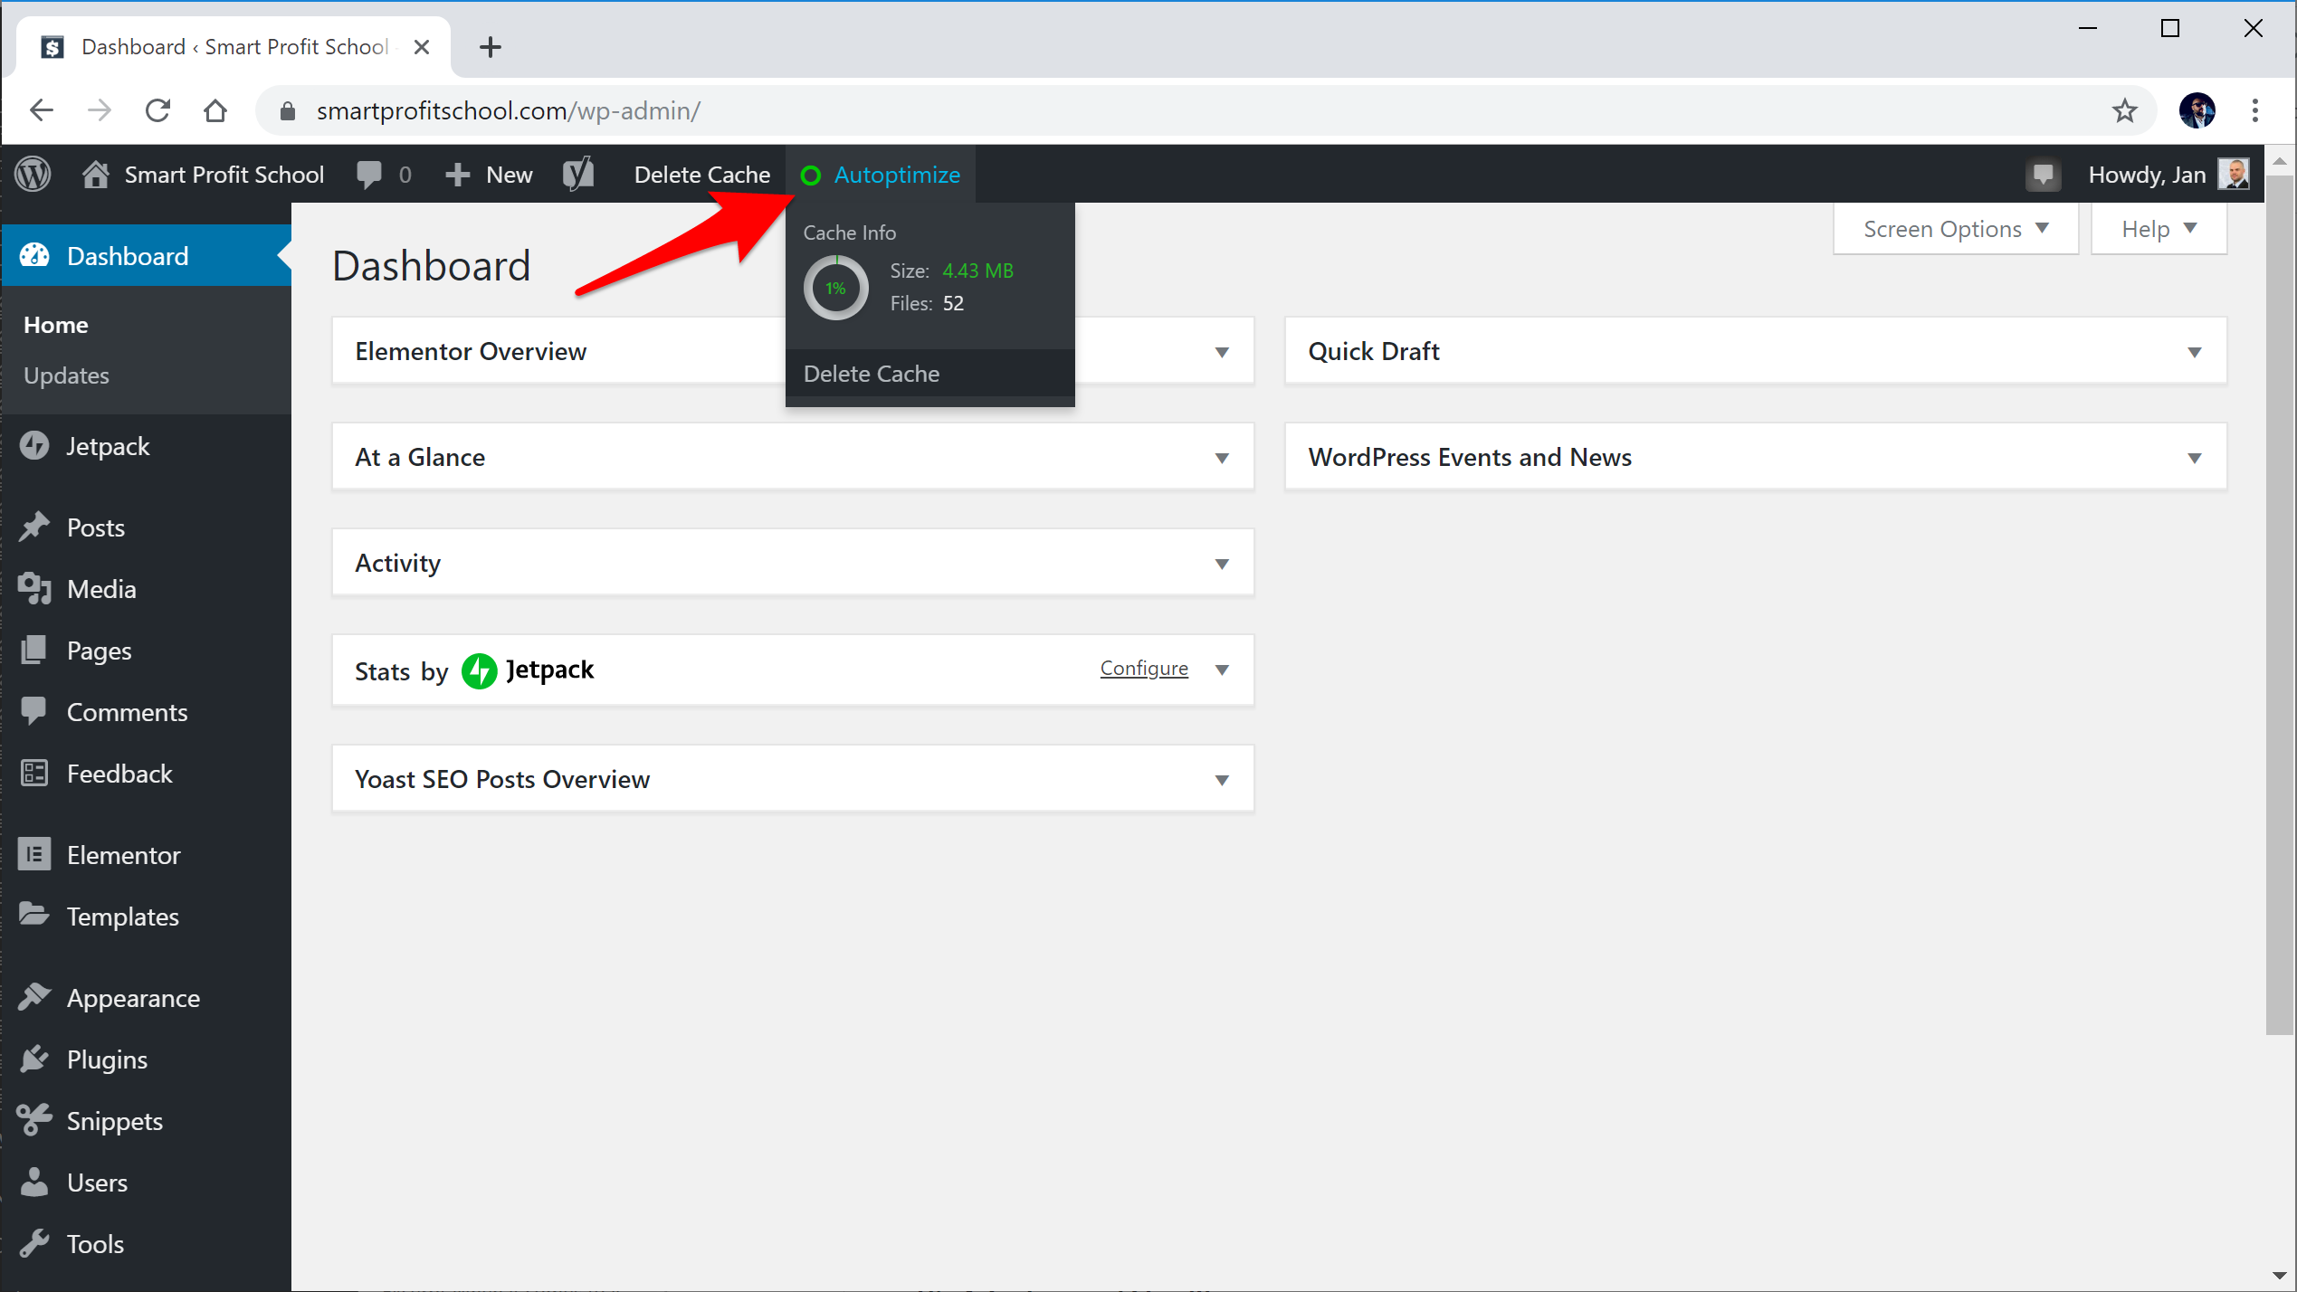Image resolution: width=2297 pixels, height=1292 pixels.
Task: Open the Help dropdown tab
Action: [2159, 229]
